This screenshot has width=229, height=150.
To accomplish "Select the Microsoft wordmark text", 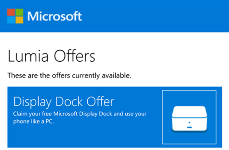I will click(55, 16).
